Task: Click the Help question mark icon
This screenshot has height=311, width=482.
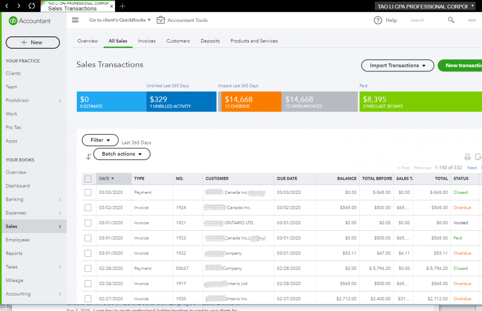Action: coord(378,20)
